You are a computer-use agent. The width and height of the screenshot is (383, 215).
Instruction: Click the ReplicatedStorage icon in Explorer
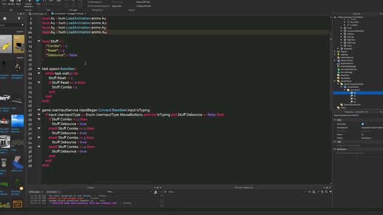pos(339,66)
